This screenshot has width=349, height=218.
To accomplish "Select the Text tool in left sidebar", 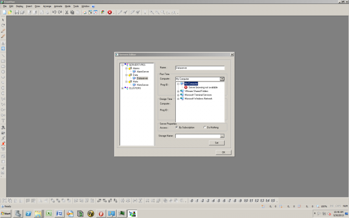I will pyautogui.click(x=3, y=121).
